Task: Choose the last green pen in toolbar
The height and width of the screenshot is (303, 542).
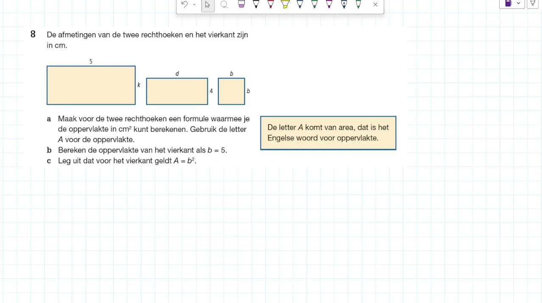Action: (358, 4)
